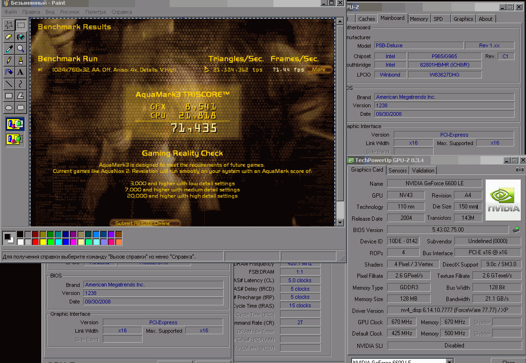Click Submit Results Online in the benchmark image
526x363 pixels.
(x=145, y=223)
